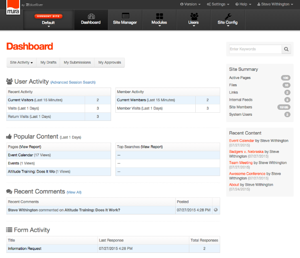The height and width of the screenshot is (258, 300).
Task: Open Events popular page entry
Action: point(14,163)
